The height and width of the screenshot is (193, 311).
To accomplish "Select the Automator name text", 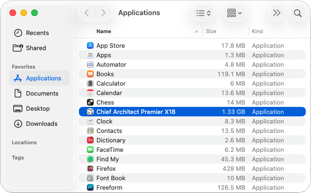I will coord(111,64).
